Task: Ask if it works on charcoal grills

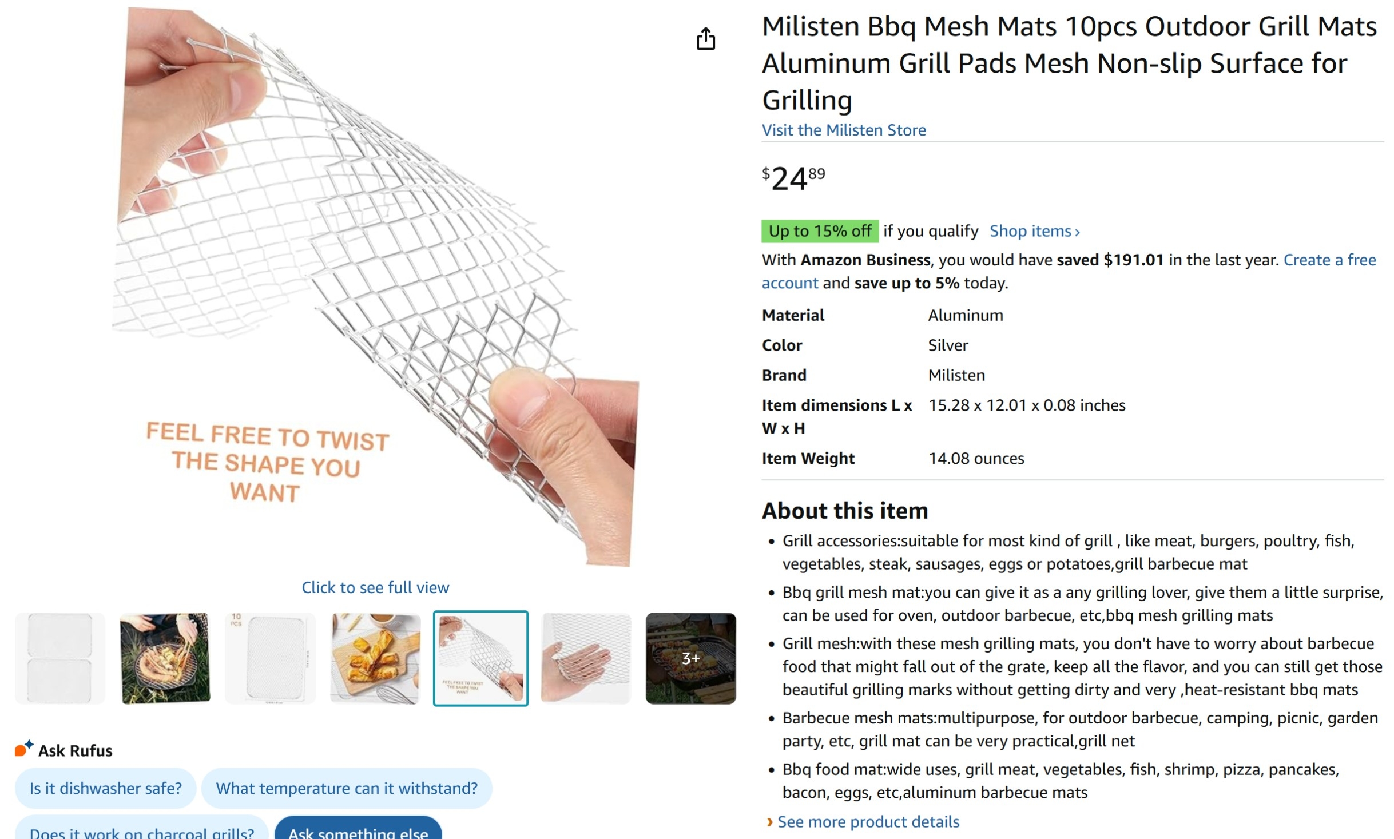Action: 141,832
